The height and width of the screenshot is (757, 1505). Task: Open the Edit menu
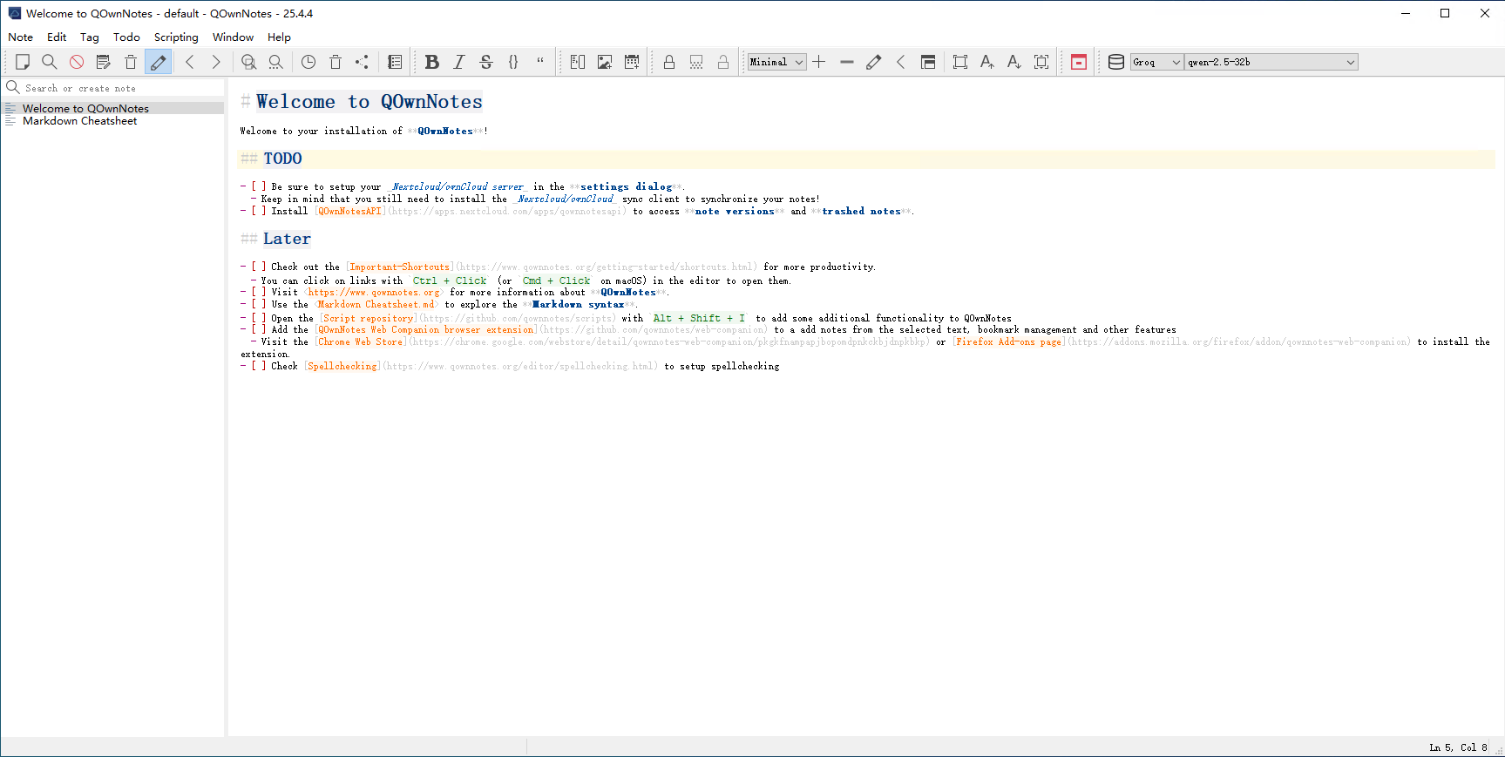click(x=57, y=37)
